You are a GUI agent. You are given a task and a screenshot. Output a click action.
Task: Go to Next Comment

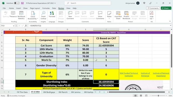coord(92,15)
